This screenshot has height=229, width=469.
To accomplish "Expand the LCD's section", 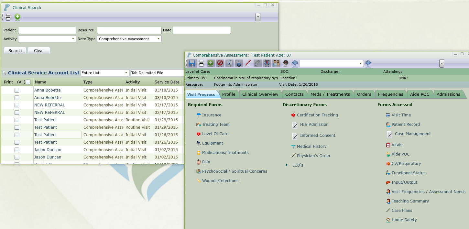I will tap(287, 165).
